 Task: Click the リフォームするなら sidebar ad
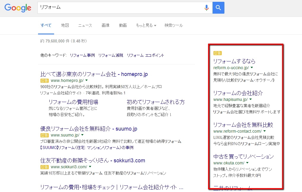[234, 61]
